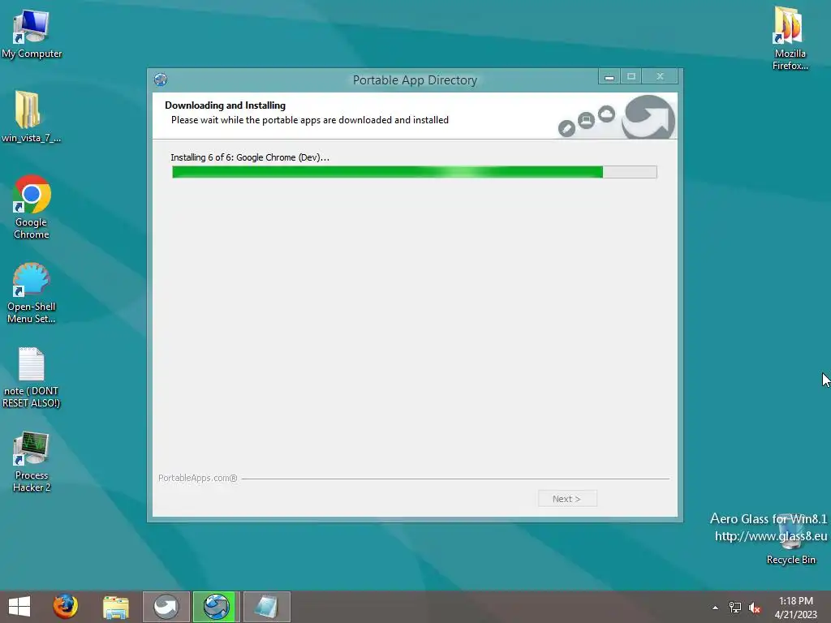The width and height of the screenshot is (831, 623).
Task: Launch Google Chrome from the desktop
Action: (32, 207)
